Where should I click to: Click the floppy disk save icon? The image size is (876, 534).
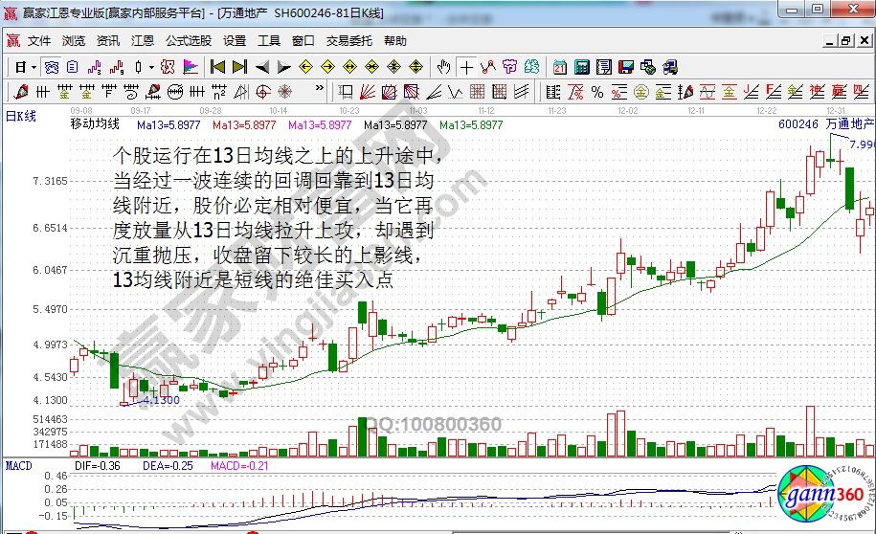click(626, 67)
